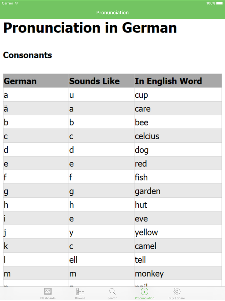Image resolution: width=225 pixels, height=301 pixels.
Task: Switch to the Browse tab
Action: pyautogui.click(x=80, y=293)
